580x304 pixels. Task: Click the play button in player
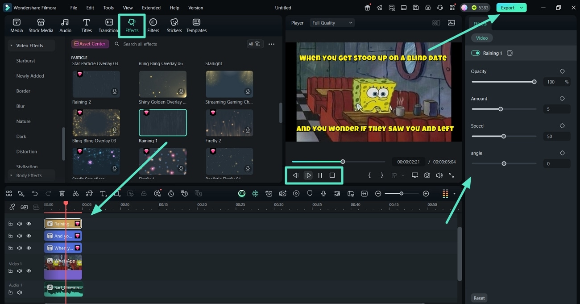[308, 175]
